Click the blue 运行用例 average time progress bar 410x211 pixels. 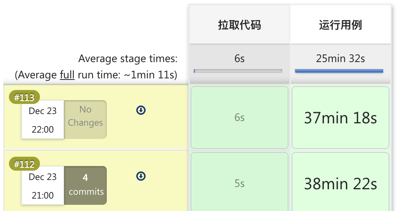tap(339, 71)
